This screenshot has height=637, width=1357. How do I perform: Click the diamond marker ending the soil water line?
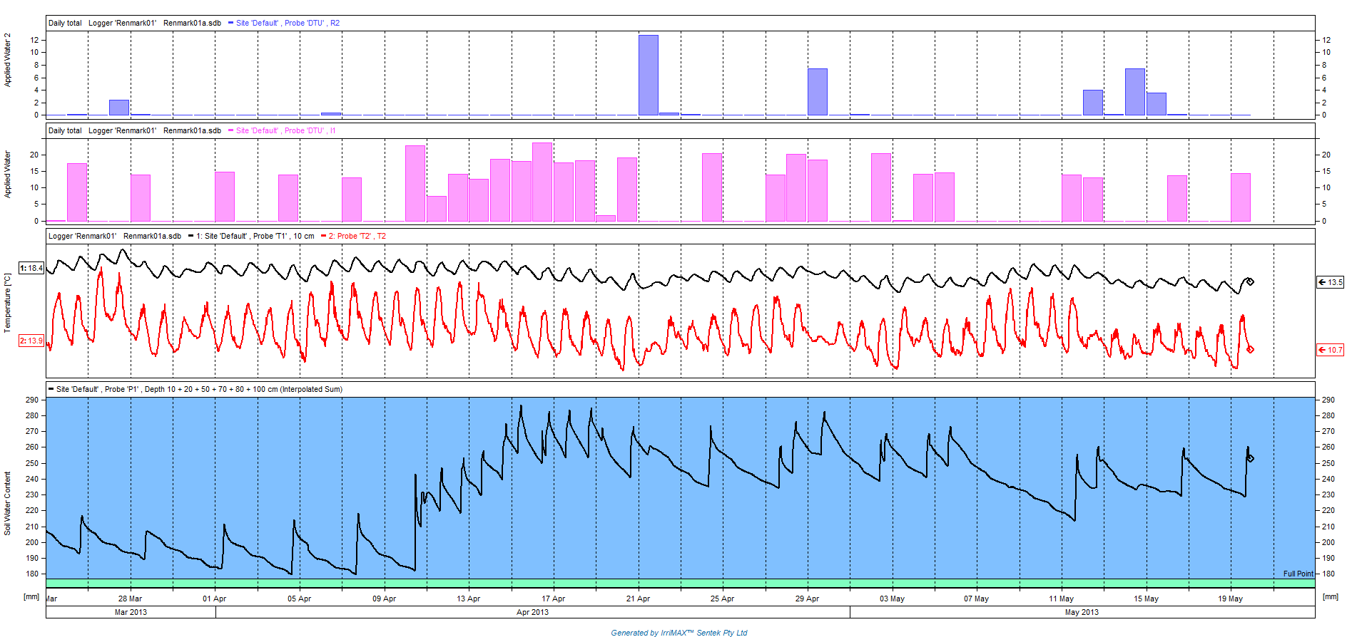(x=1250, y=458)
